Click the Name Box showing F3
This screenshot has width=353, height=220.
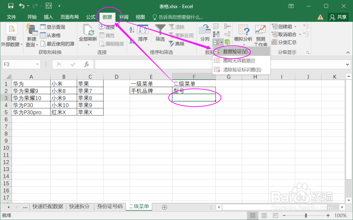[x=21, y=64]
